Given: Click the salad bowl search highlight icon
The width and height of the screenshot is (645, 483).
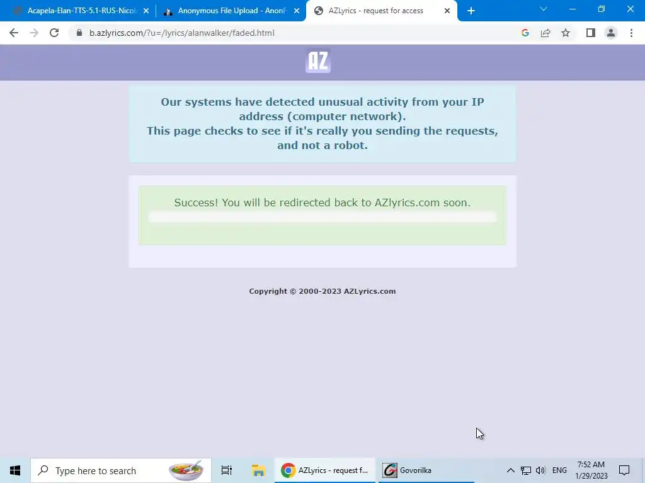Looking at the screenshot, I should point(186,470).
